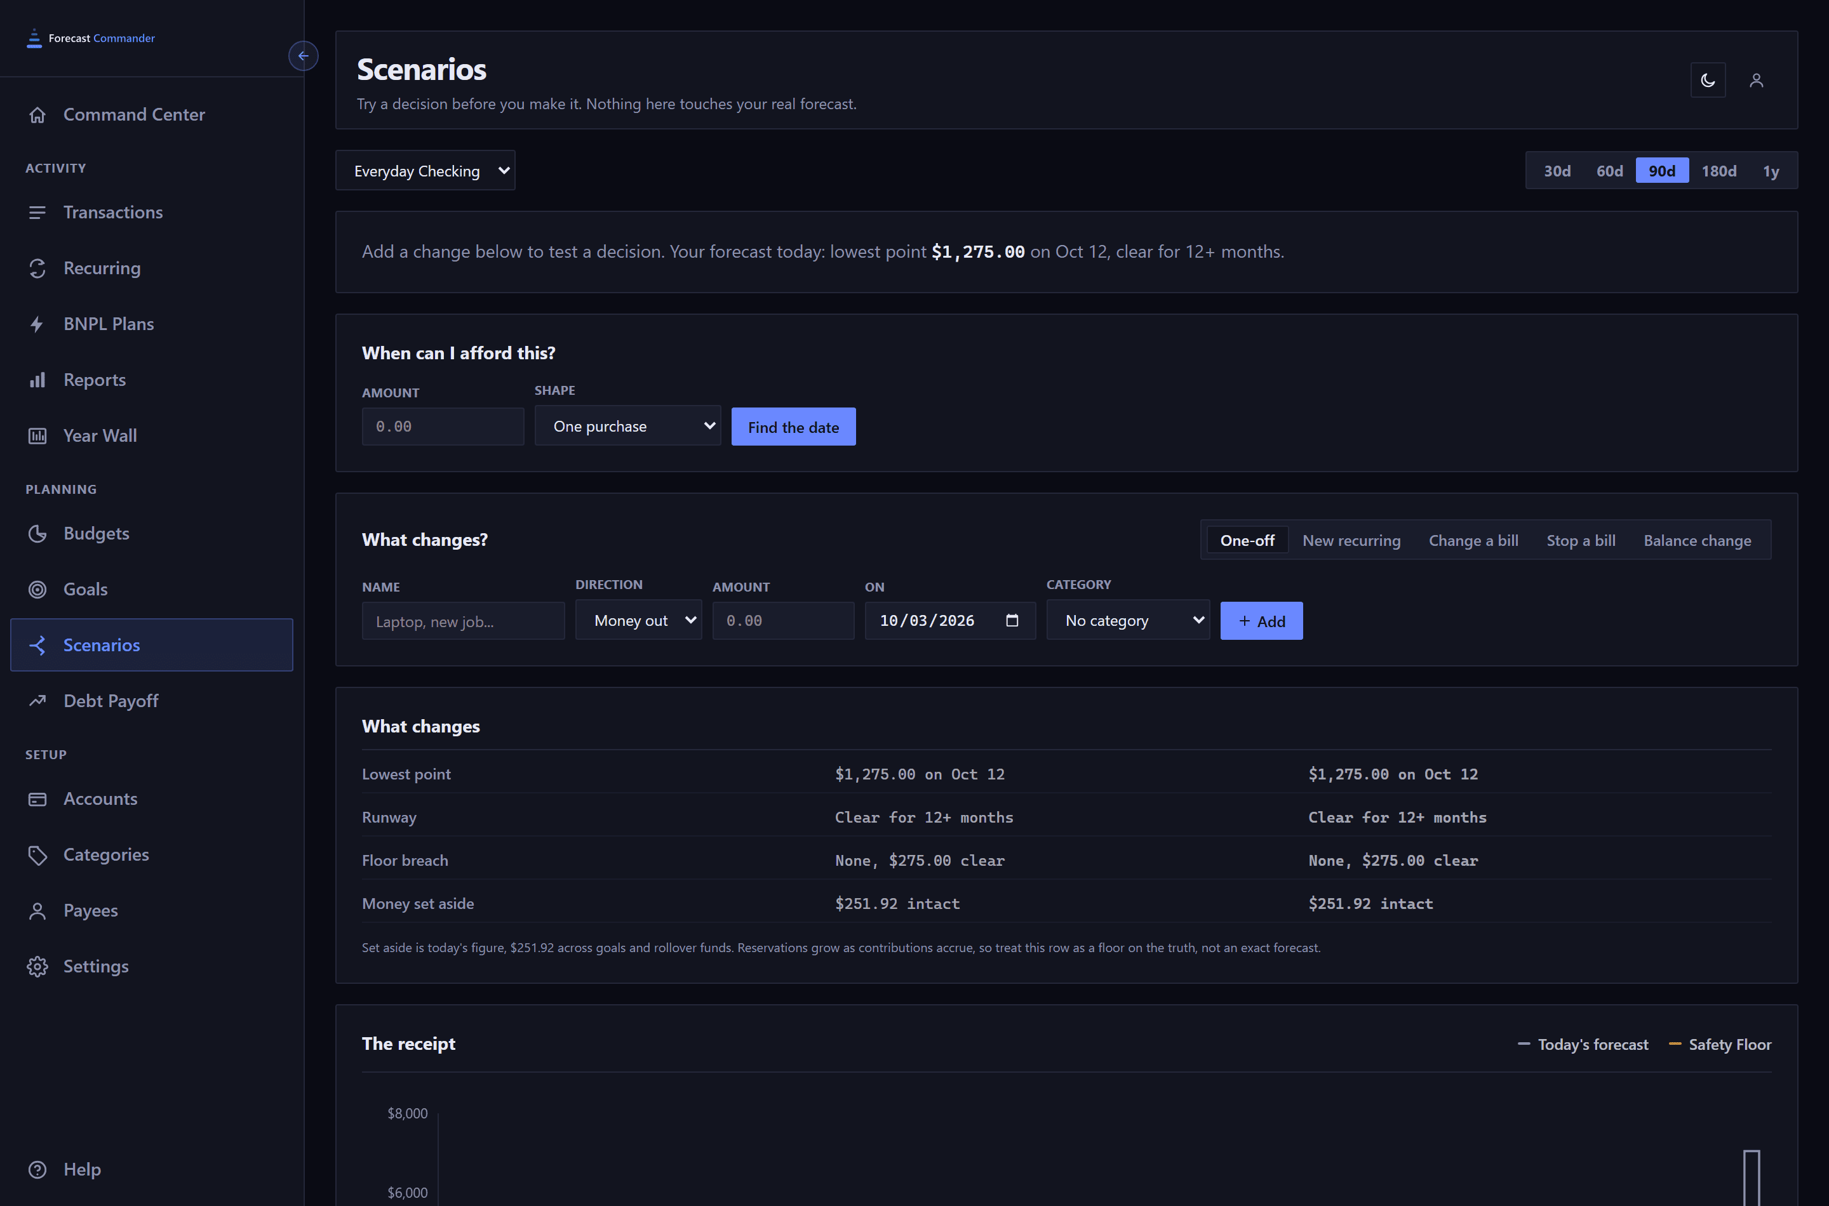Click the Safety Floor legend entry

click(x=1719, y=1045)
